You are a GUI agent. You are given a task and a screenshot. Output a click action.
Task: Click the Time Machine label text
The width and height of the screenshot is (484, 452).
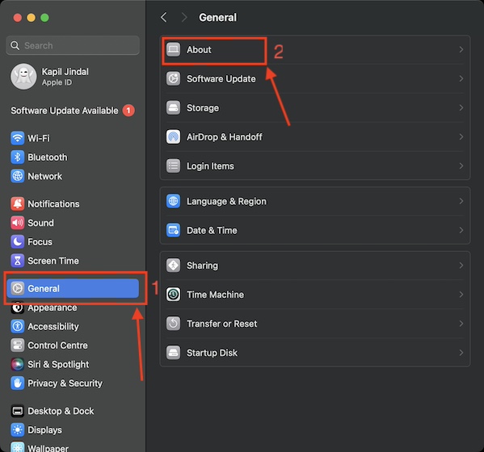tap(215, 295)
